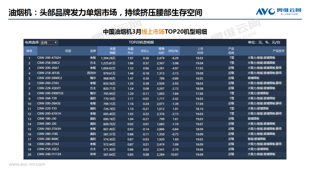
Task: Sort by 零售均价 column header
Action: pos(161,51)
